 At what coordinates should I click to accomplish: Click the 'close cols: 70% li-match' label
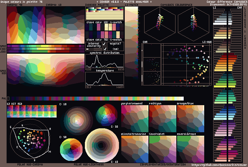tap(104, 39)
